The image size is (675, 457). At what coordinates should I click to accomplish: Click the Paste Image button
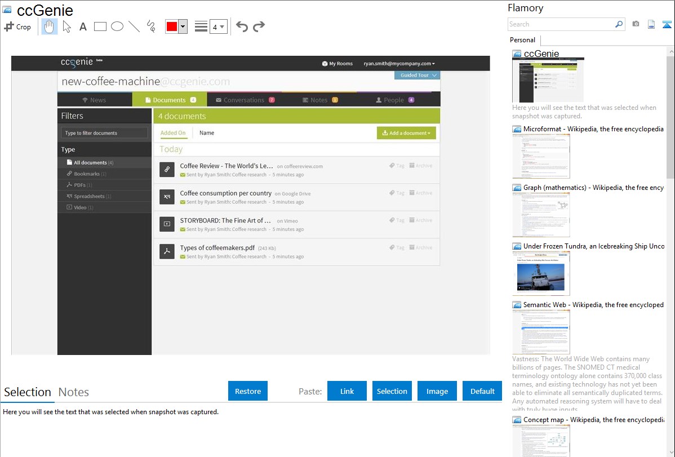[437, 391]
